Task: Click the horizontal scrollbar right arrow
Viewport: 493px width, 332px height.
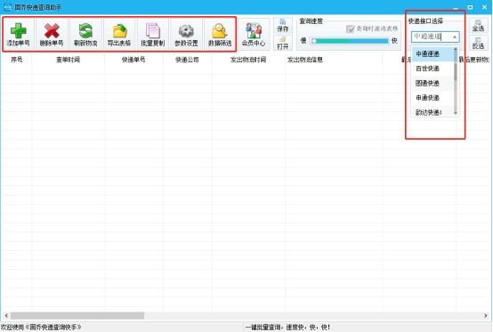Action: 486,315
